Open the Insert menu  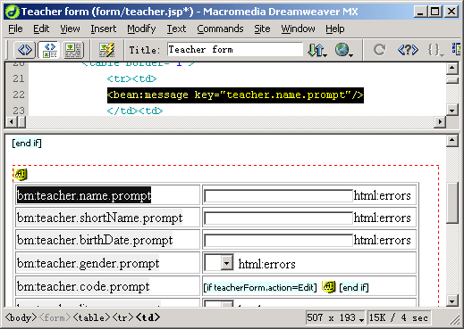104,29
